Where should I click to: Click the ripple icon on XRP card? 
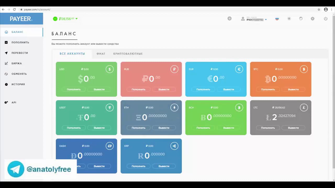[174, 146]
